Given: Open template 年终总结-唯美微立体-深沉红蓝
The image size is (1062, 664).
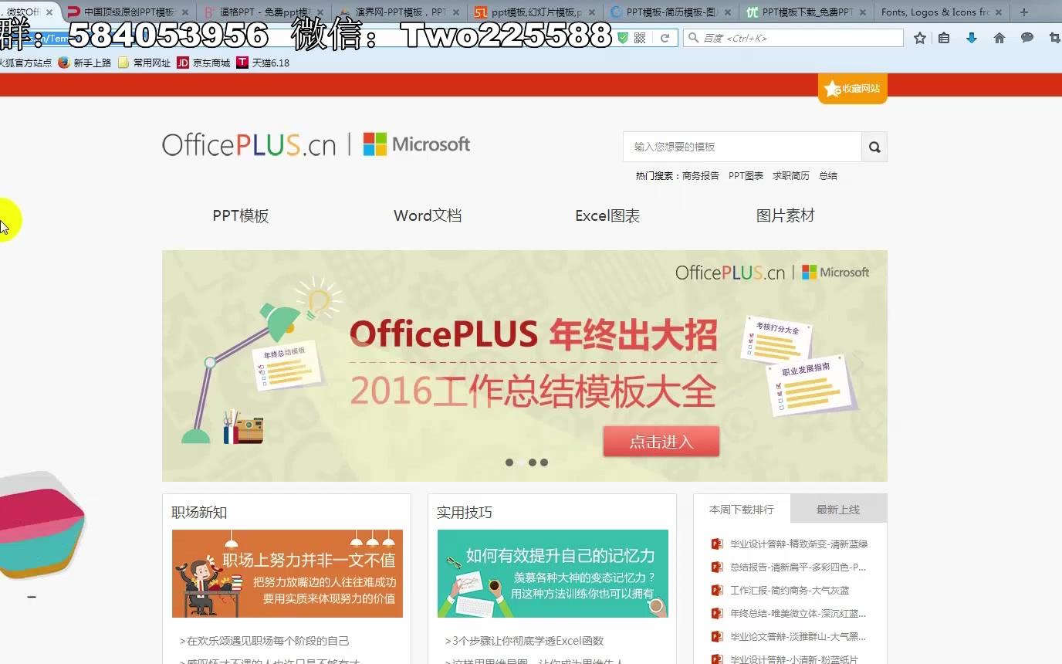Looking at the screenshot, I should tap(798, 614).
